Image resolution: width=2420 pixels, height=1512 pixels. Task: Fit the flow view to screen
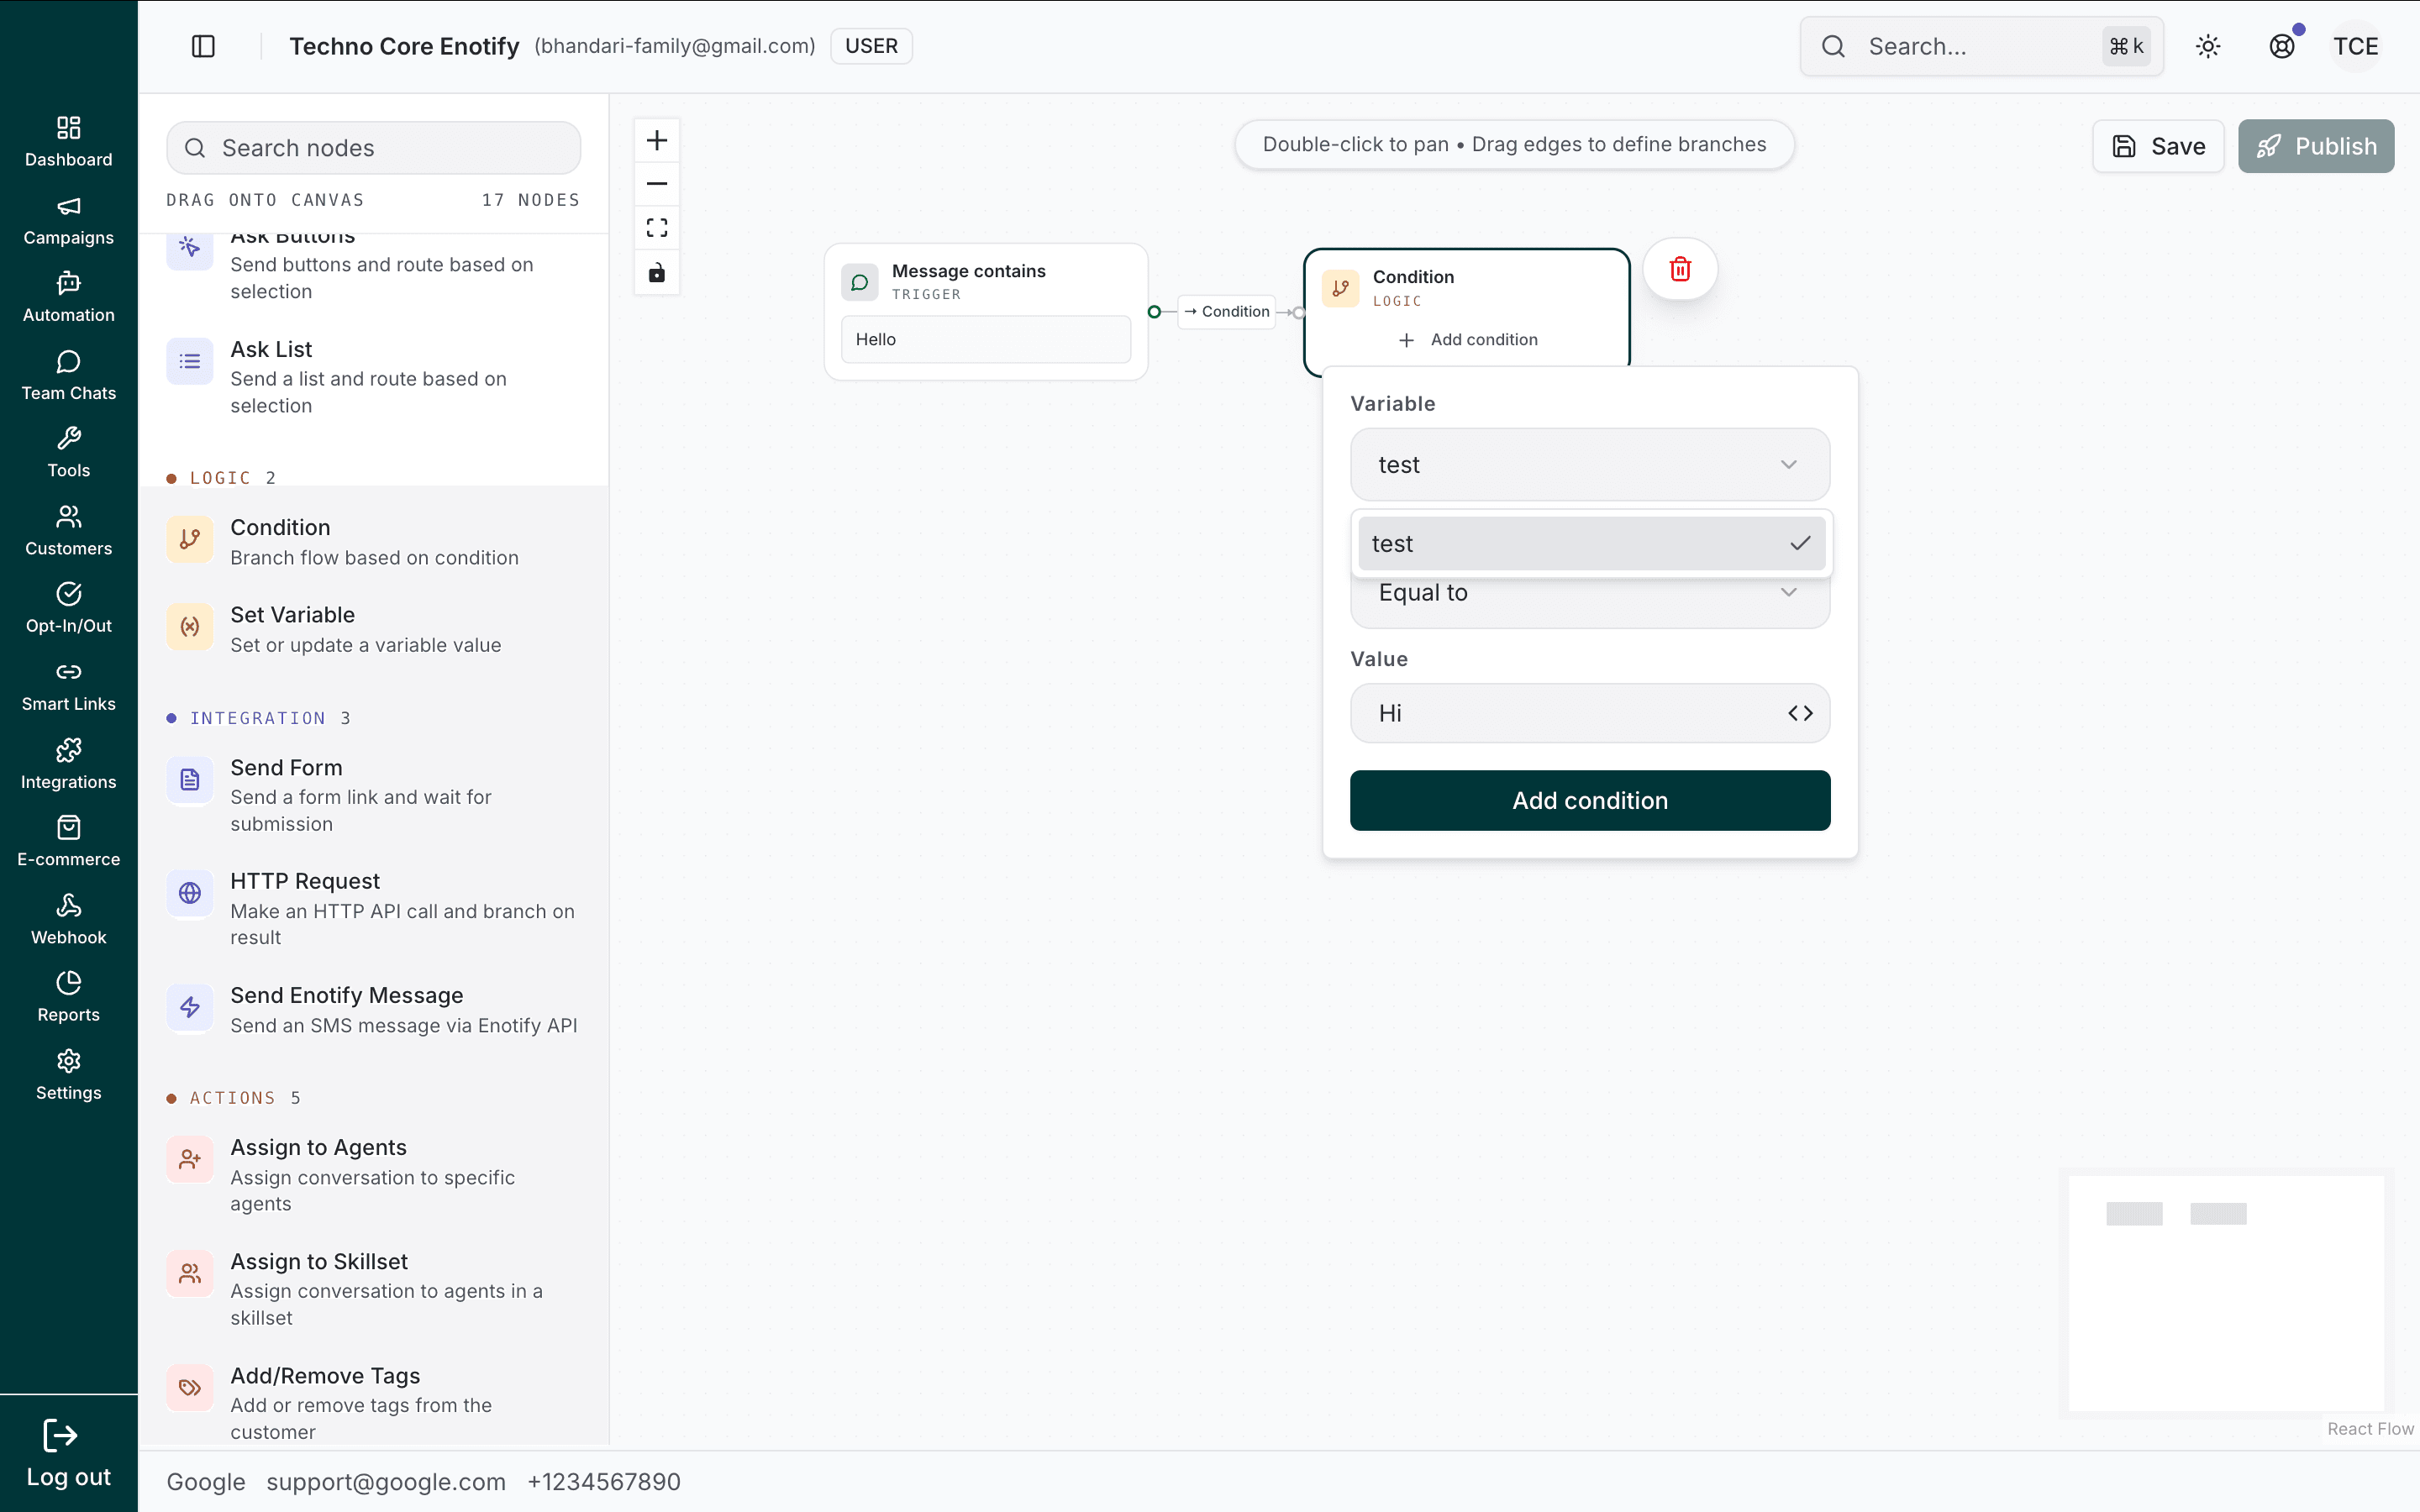point(657,228)
